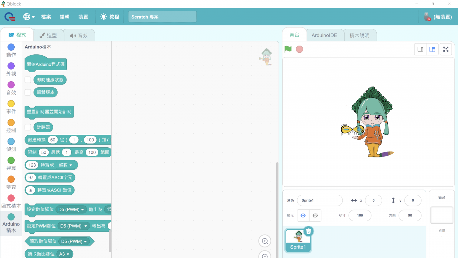Show the sprite with eye icon
This screenshot has width=458, height=258.
(303, 216)
